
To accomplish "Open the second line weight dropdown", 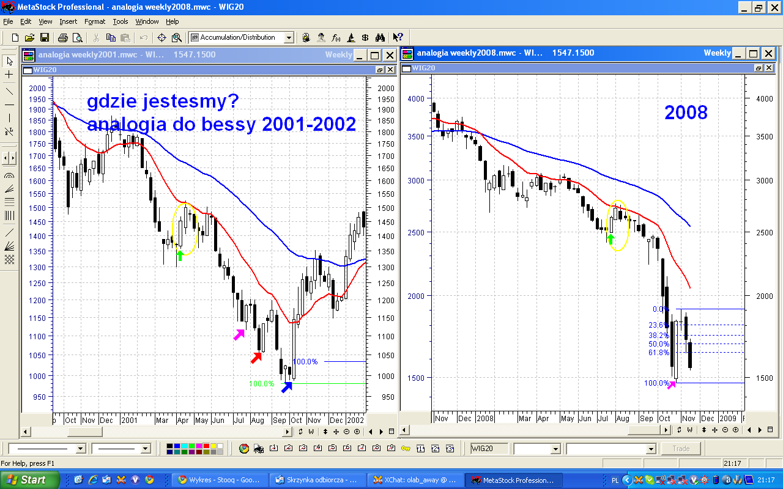I will click(x=146, y=449).
